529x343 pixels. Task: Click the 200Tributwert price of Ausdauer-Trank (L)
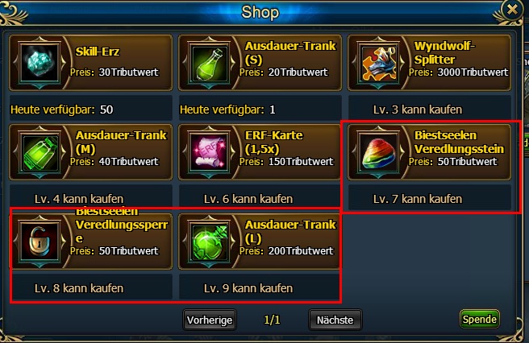pos(301,250)
